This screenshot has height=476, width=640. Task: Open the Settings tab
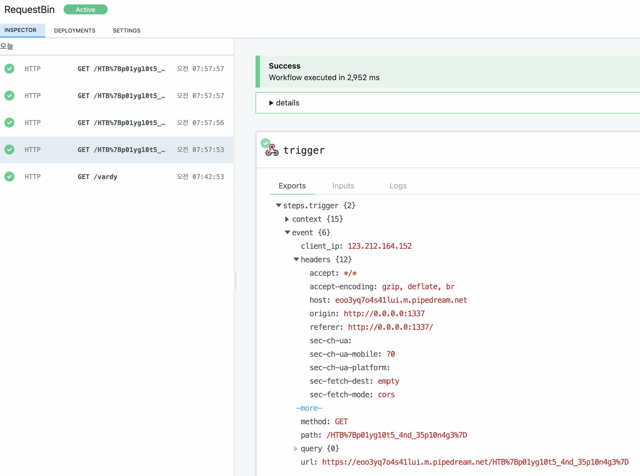(x=126, y=31)
